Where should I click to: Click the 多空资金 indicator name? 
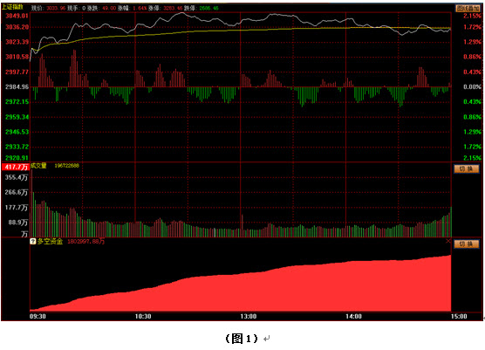point(50,241)
